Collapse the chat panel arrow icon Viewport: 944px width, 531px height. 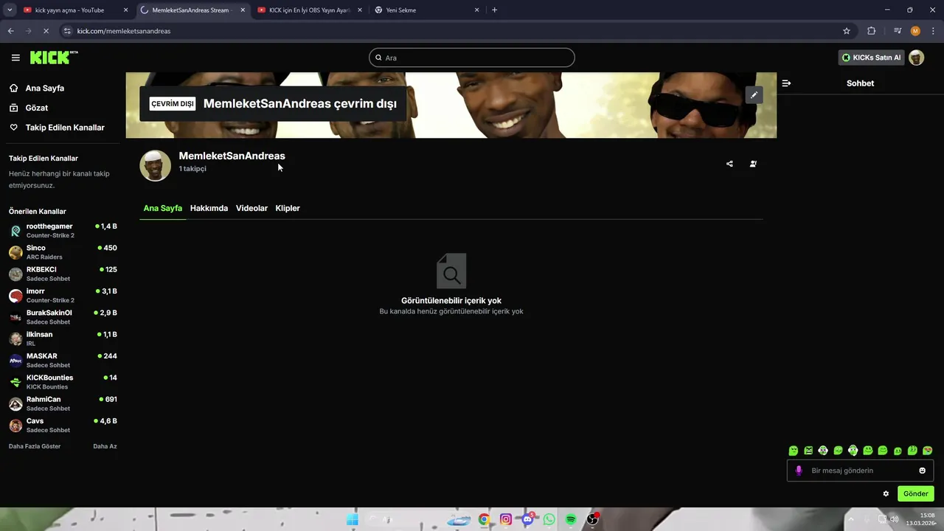pyautogui.click(x=786, y=83)
